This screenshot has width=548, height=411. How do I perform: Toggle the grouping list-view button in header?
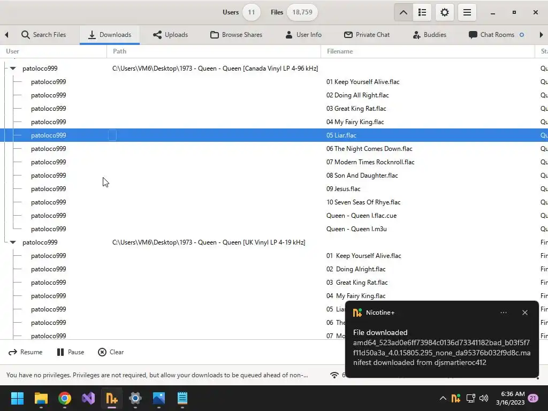(x=422, y=13)
